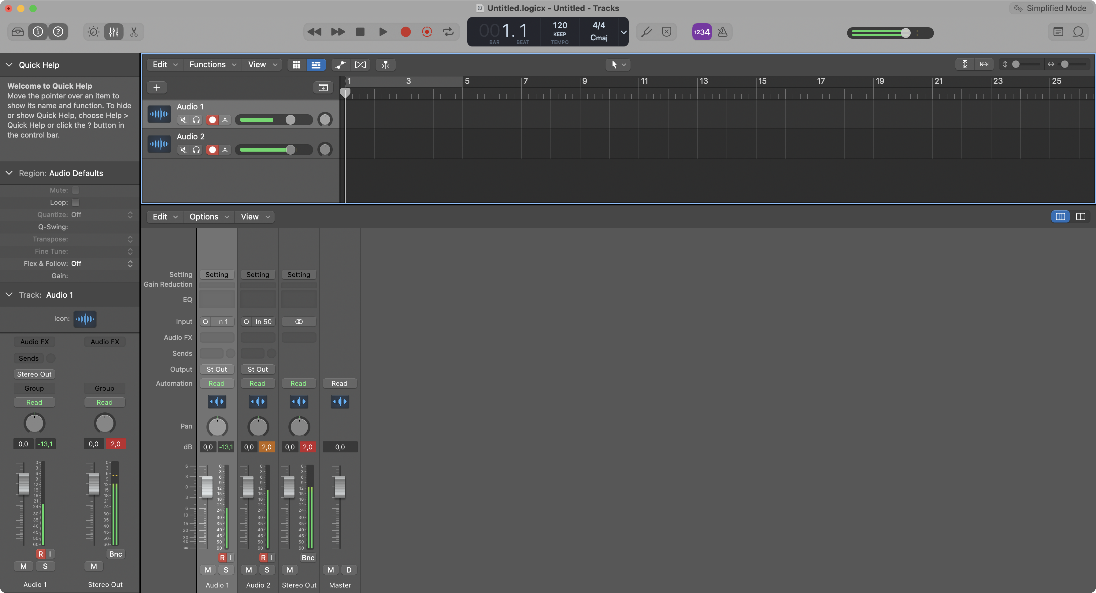
Task: Click the Show Automation icon
Action: 340,65
